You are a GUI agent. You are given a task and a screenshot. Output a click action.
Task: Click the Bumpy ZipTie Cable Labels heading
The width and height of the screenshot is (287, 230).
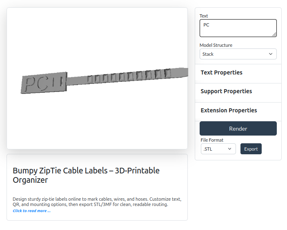[x=86, y=175]
